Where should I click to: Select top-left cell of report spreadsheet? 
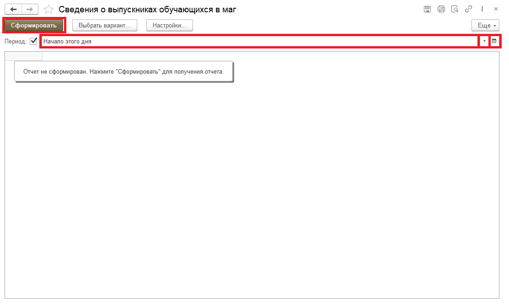pyautogui.click(x=23, y=56)
